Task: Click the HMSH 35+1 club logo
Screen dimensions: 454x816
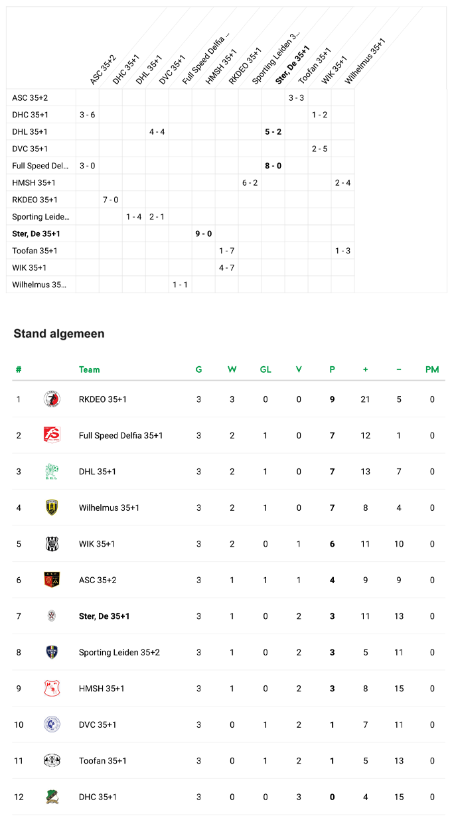Action: pyautogui.click(x=52, y=689)
